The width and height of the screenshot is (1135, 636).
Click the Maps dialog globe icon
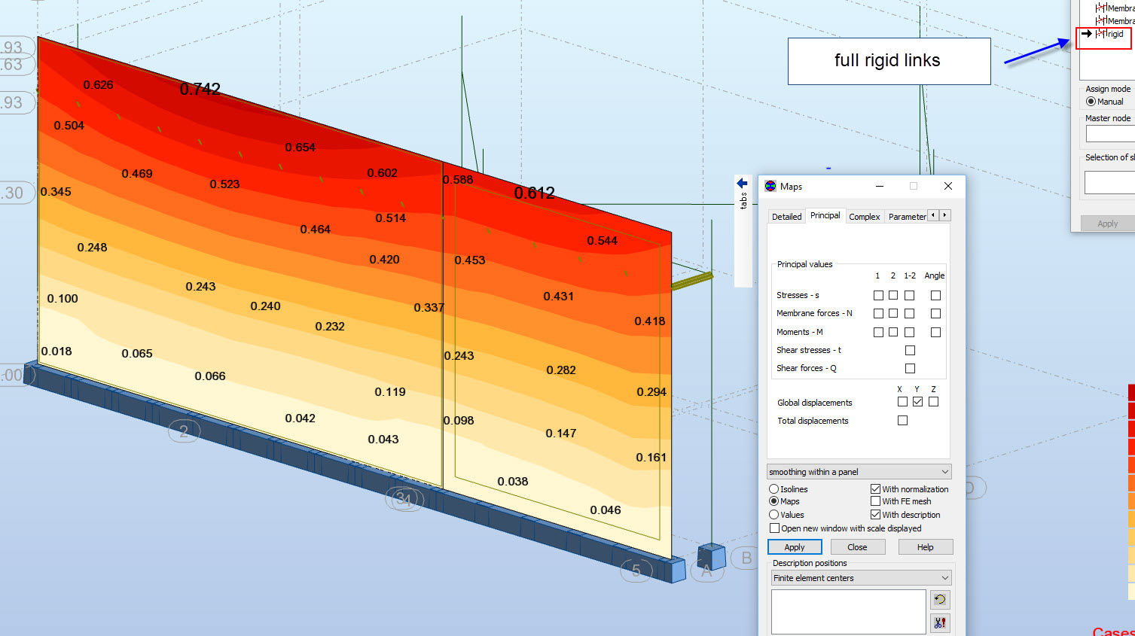(770, 186)
